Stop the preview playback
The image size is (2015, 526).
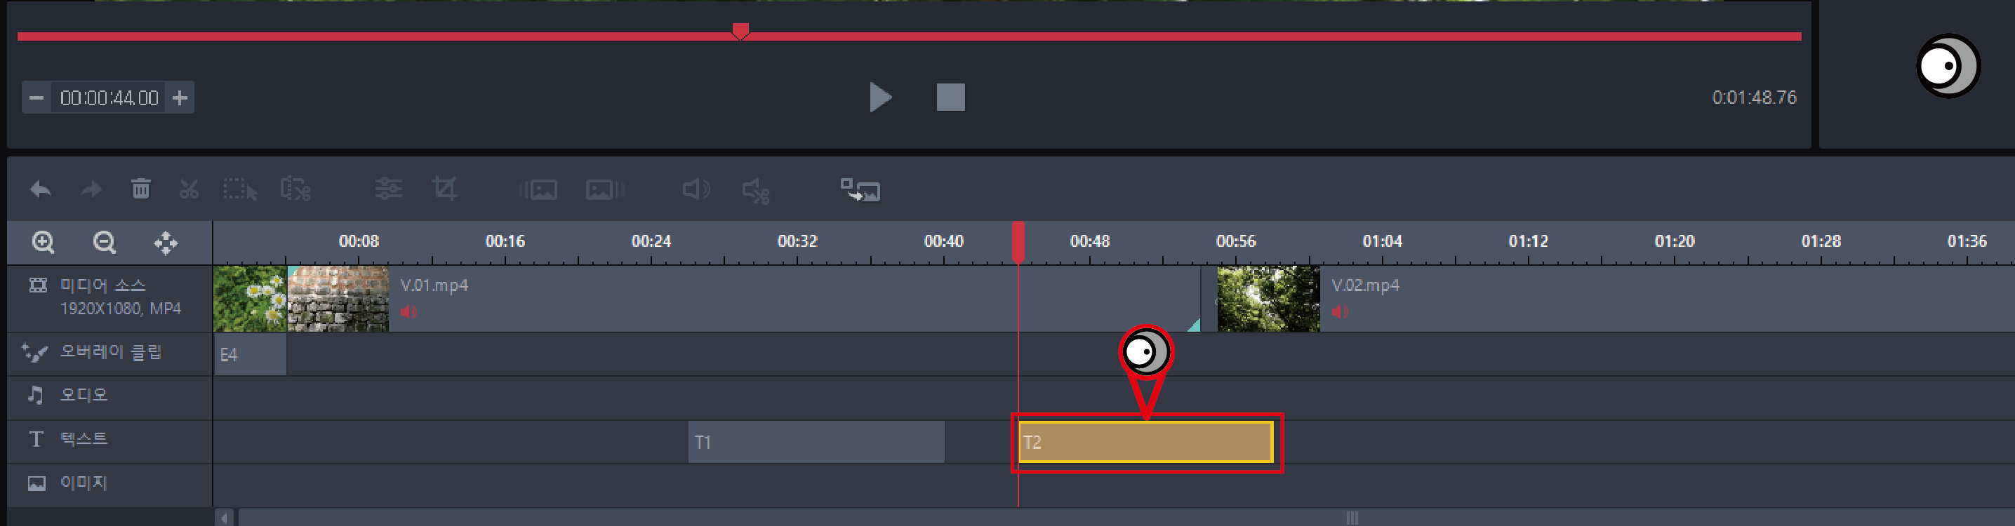pyautogui.click(x=950, y=97)
